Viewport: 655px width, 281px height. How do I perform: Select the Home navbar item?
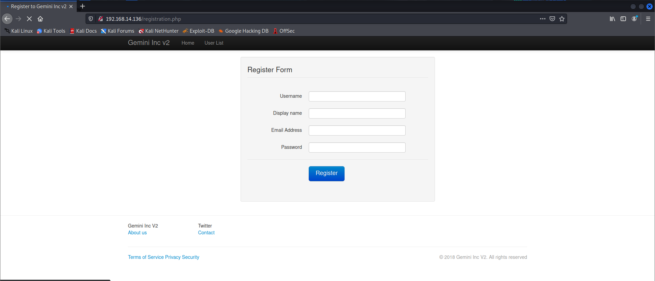[x=188, y=43]
